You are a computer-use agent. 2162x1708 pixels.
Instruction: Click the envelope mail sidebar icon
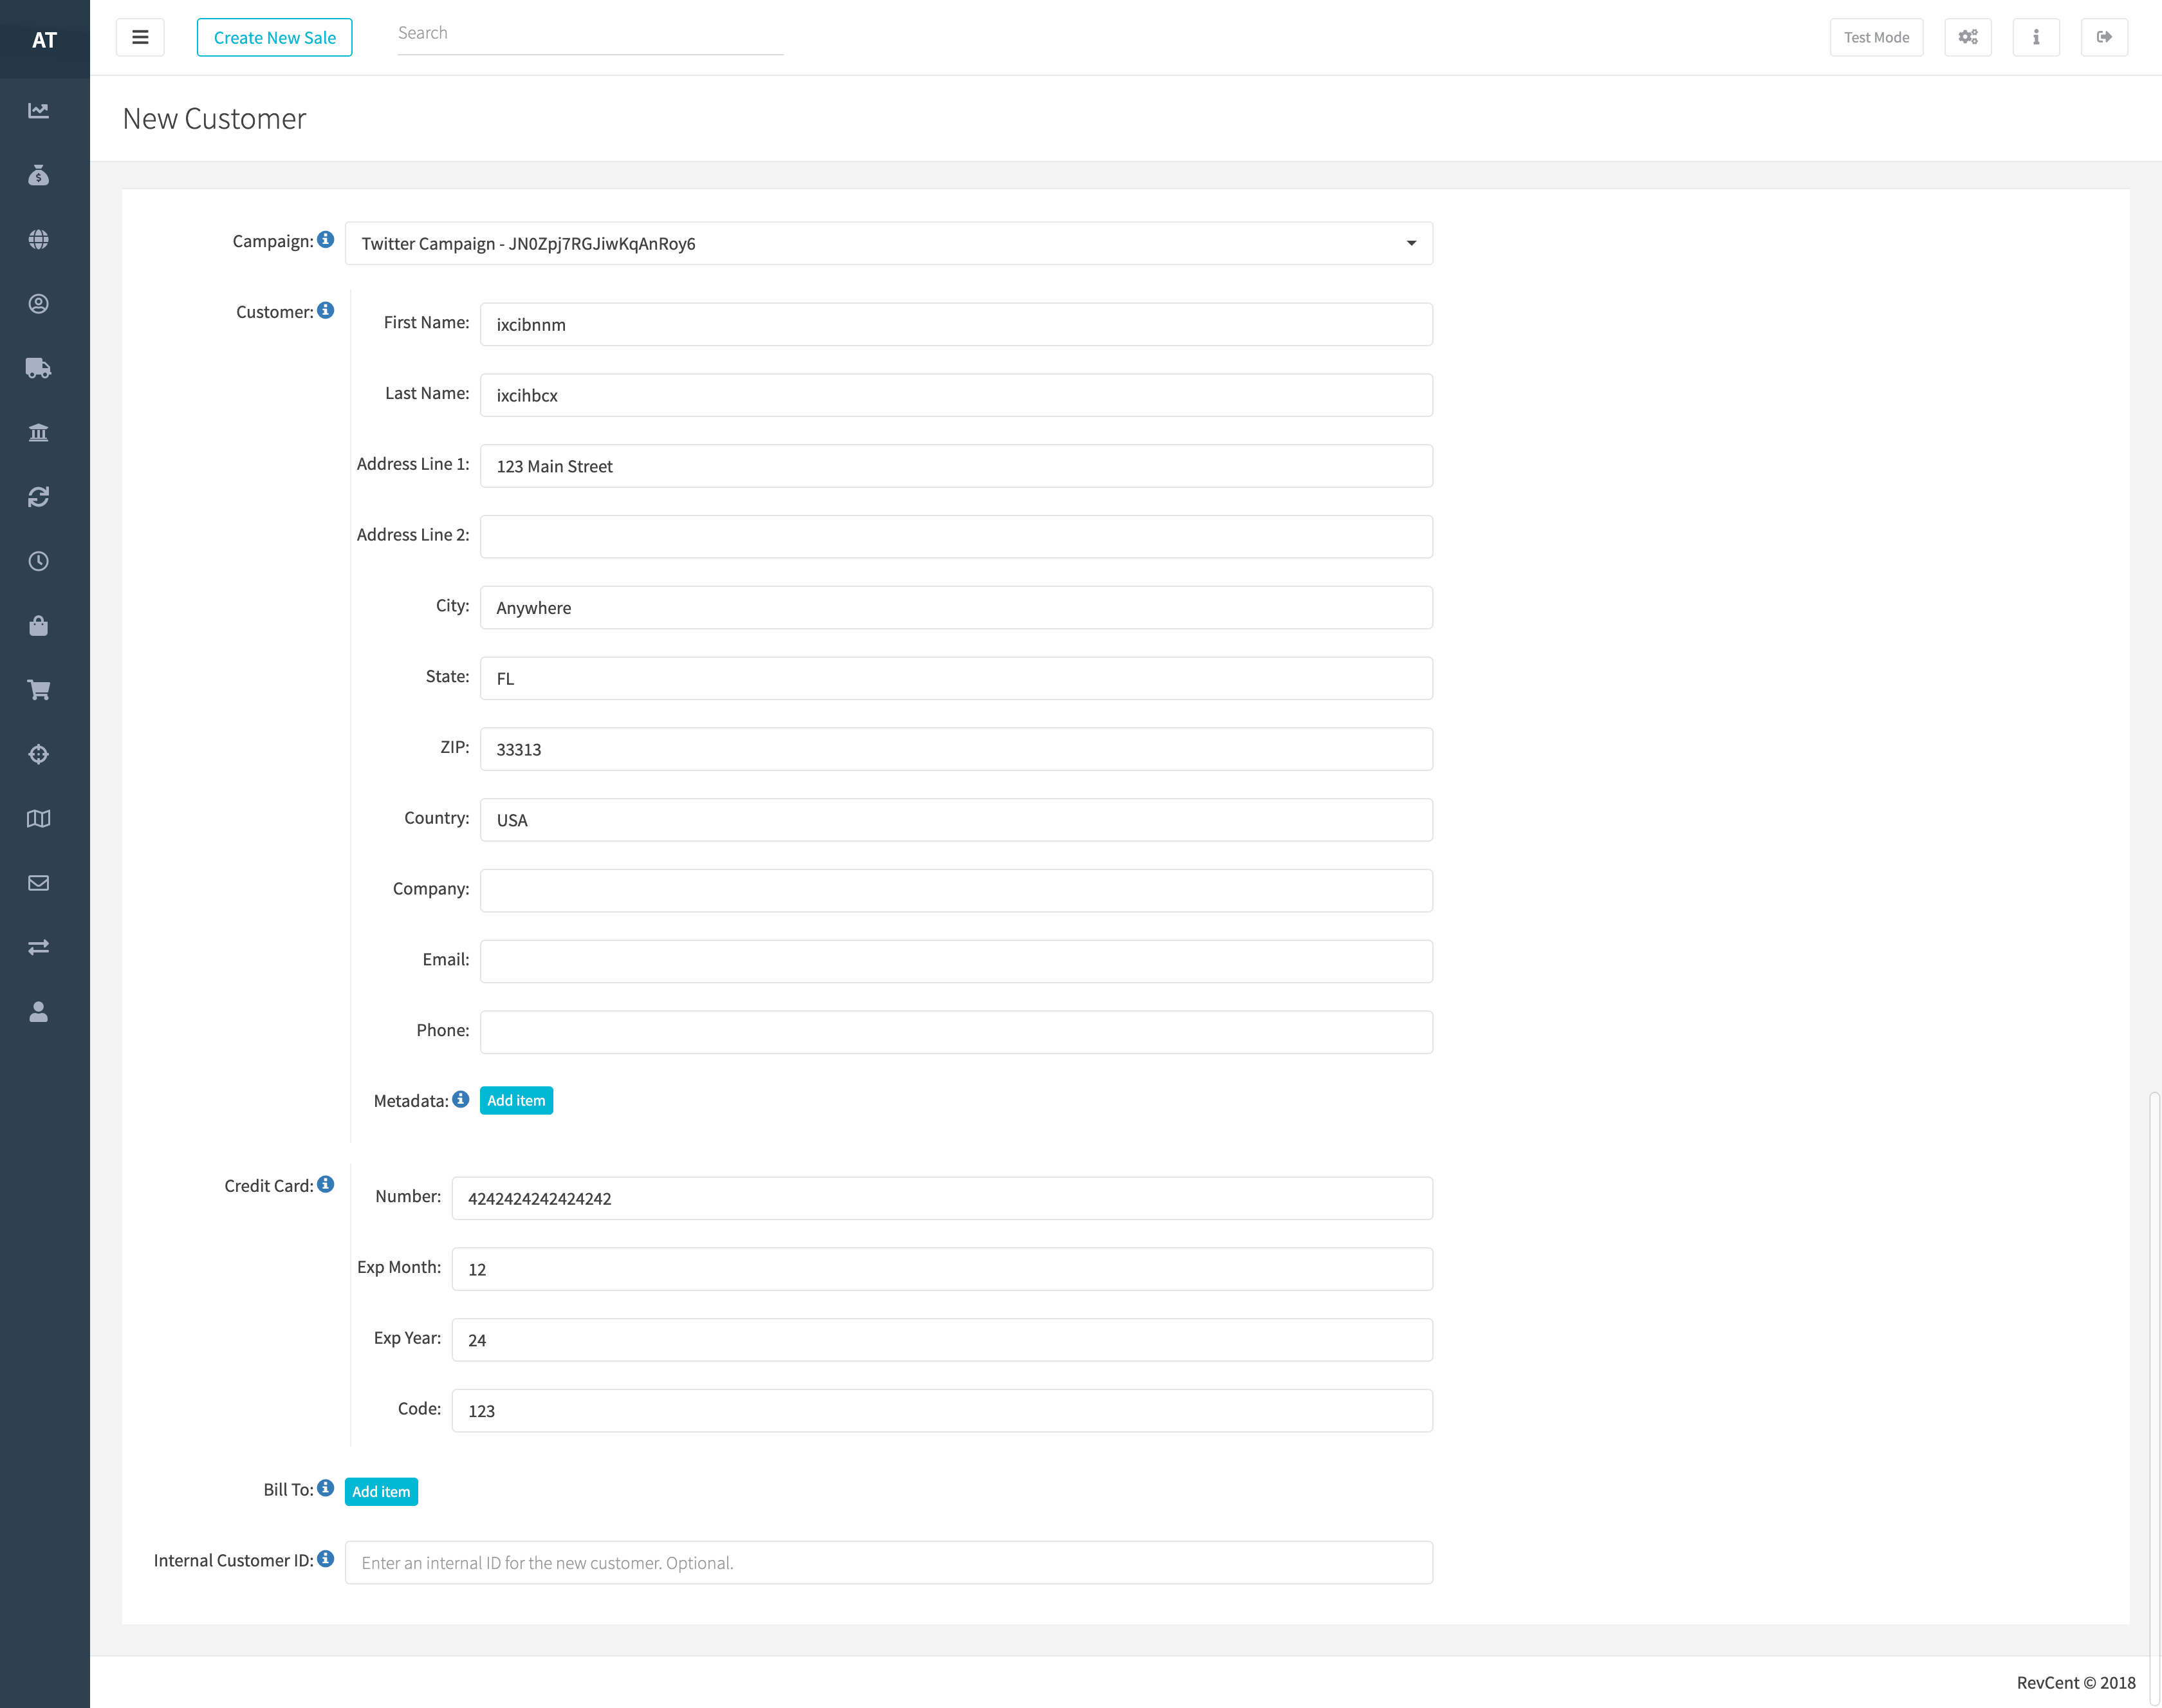[38, 883]
